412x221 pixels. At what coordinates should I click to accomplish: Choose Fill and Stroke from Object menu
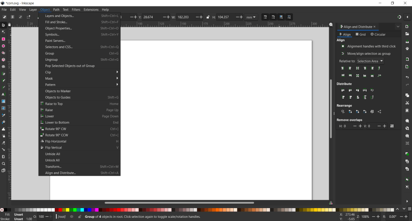click(79, 22)
